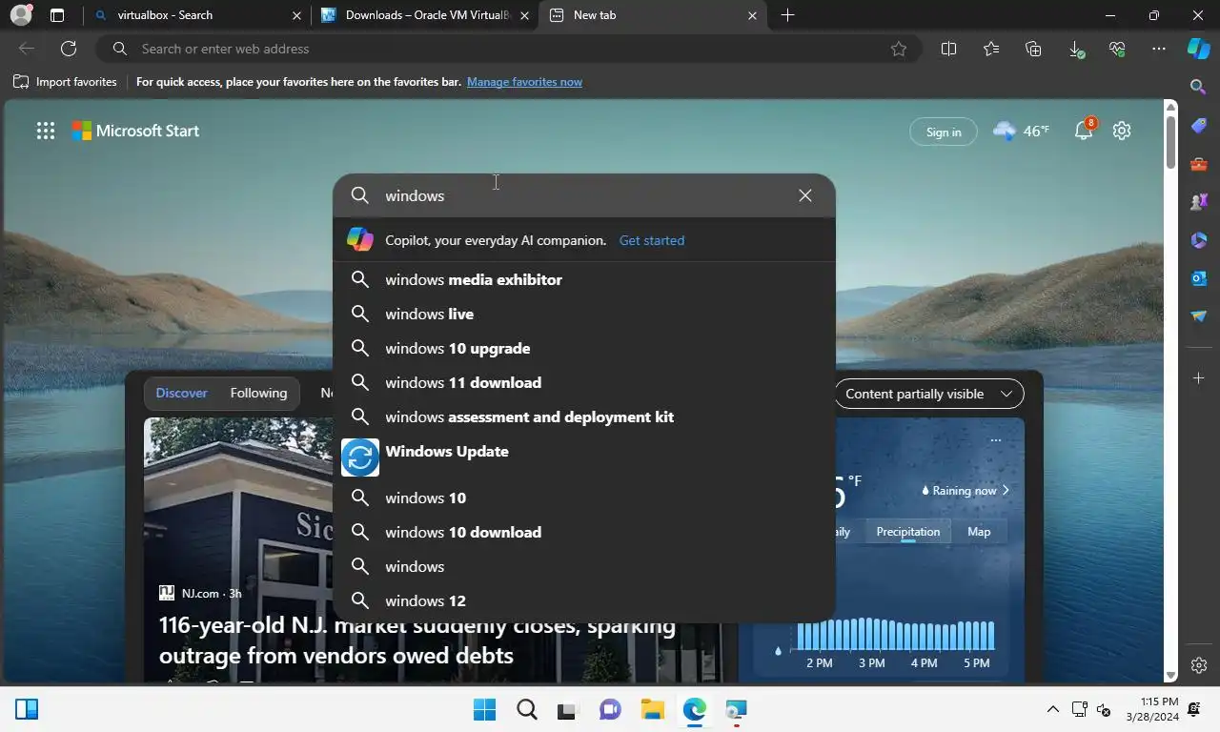The height and width of the screenshot is (732, 1220).
Task: Open Browser essentials heart icon
Action: [1117, 49]
